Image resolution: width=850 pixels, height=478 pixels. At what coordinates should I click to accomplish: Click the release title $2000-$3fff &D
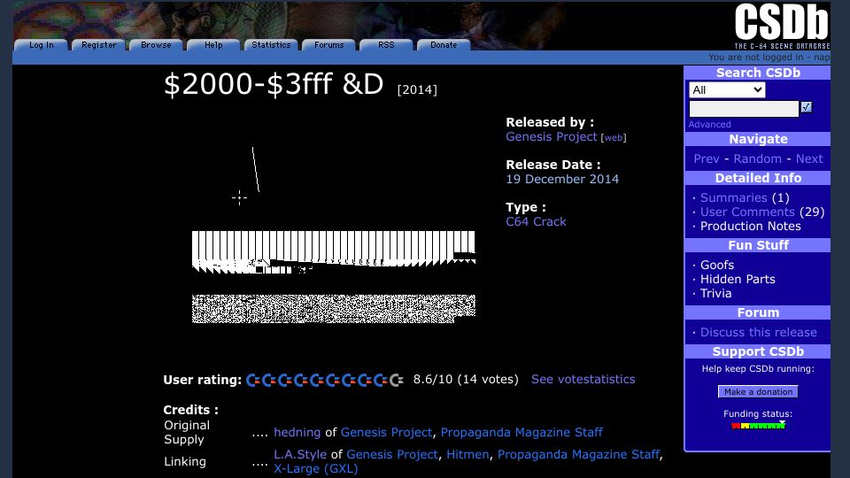274,85
